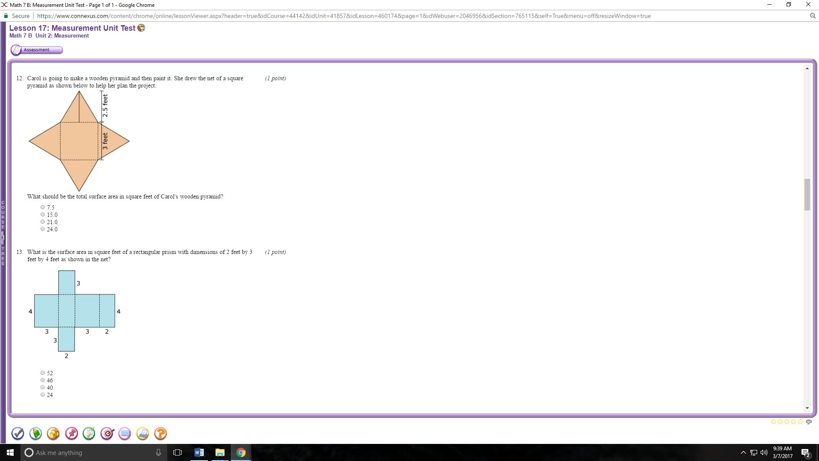Click the scroll down arrow in lesson pane

[807, 408]
